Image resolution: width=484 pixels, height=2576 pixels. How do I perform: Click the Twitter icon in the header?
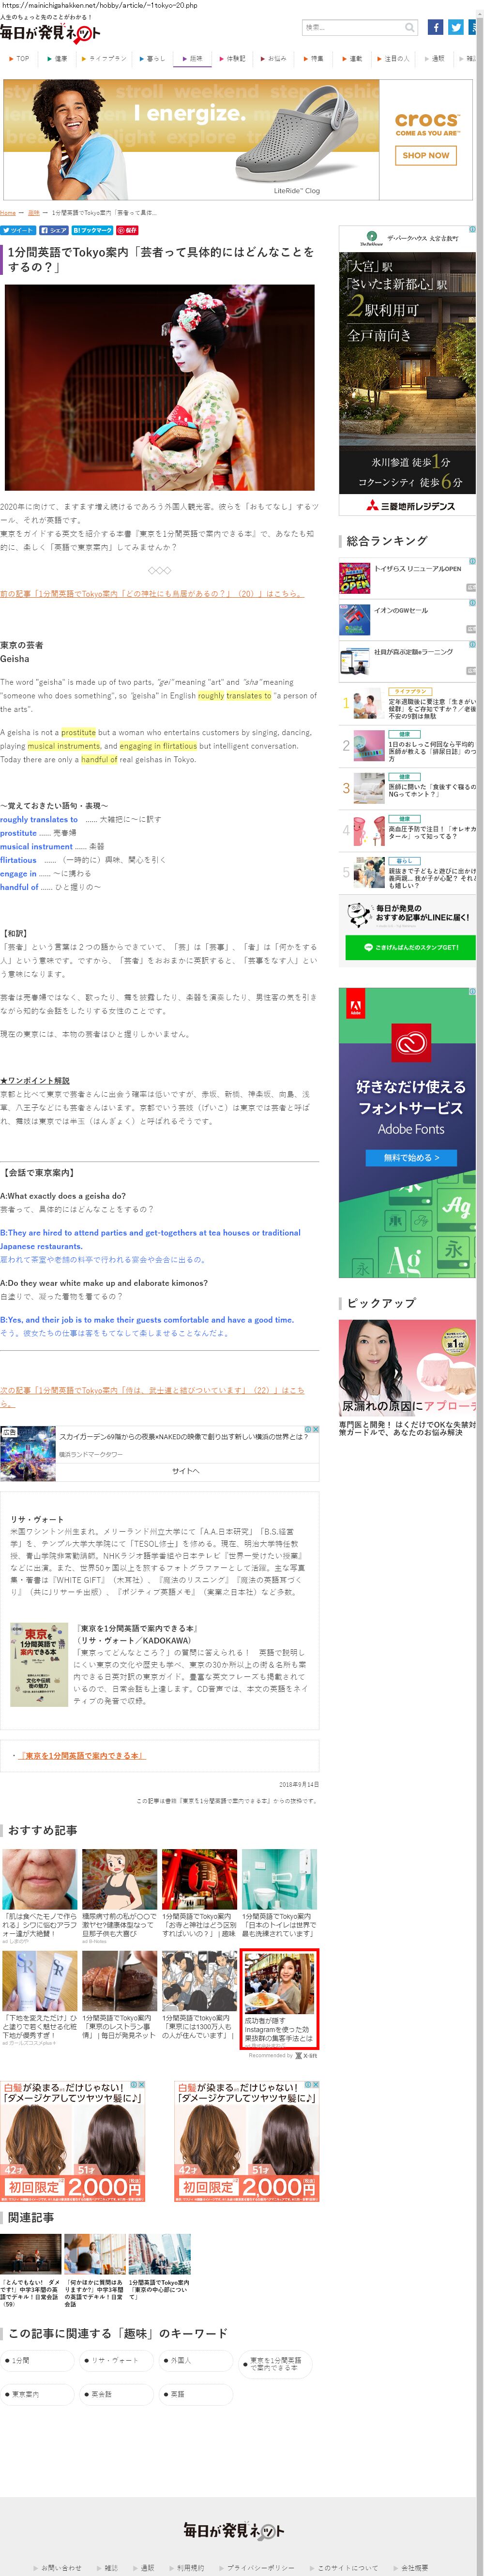(x=455, y=27)
